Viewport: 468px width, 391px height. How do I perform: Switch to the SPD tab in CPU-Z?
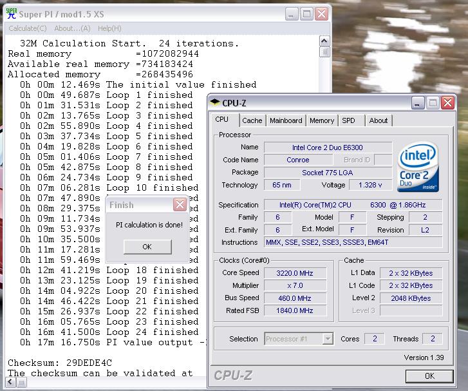(x=349, y=120)
